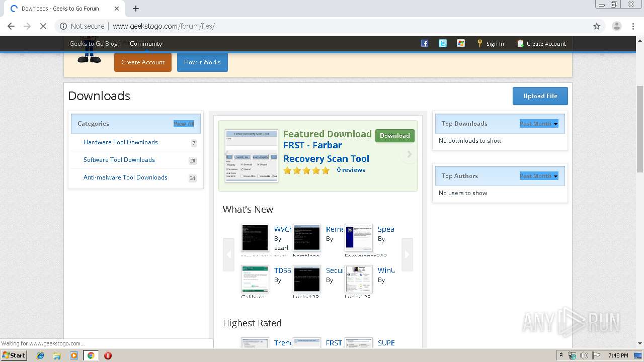Screen dimensions: 644x362
Task: Open Anti-malware Tool Downloads category
Action: click(125, 177)
